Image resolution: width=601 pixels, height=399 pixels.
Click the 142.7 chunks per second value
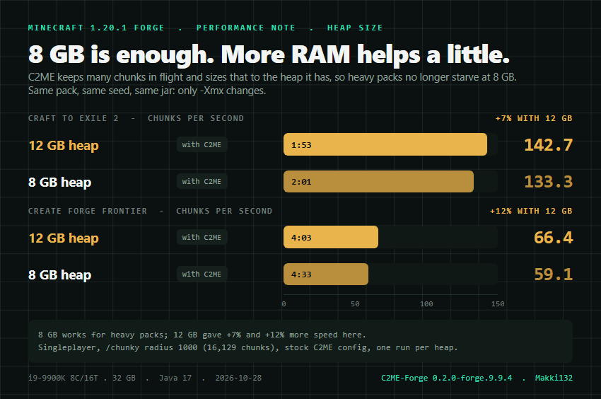(548, 144)
